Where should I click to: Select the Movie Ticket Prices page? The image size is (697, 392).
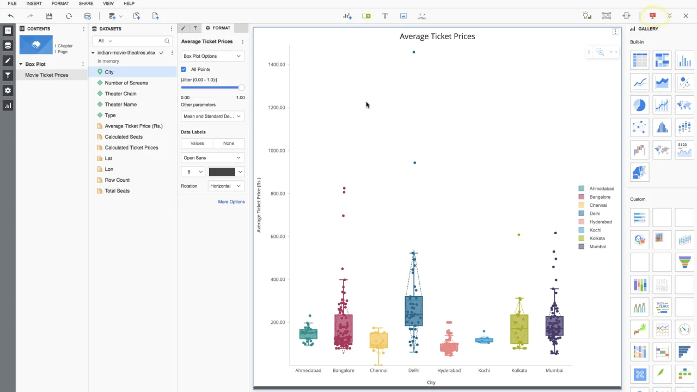tap(47, 75)
